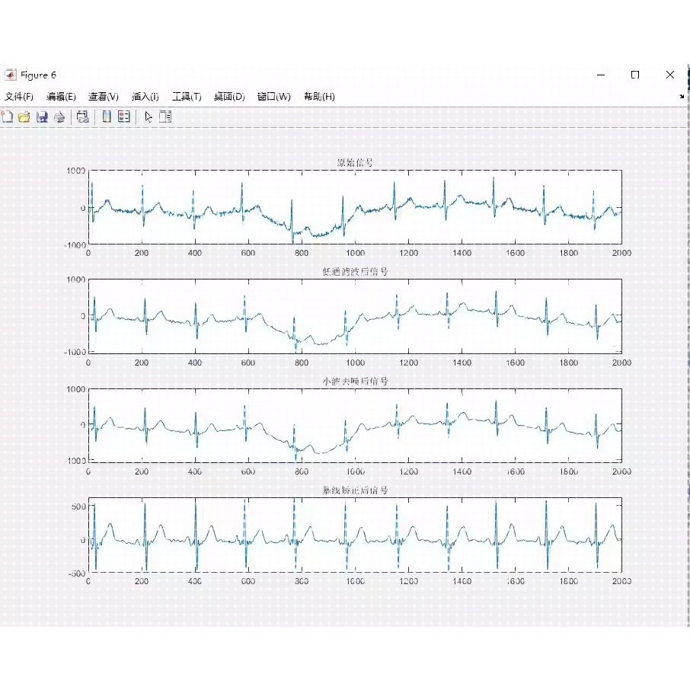Minimize the Figure 6 window

point(601,75)
